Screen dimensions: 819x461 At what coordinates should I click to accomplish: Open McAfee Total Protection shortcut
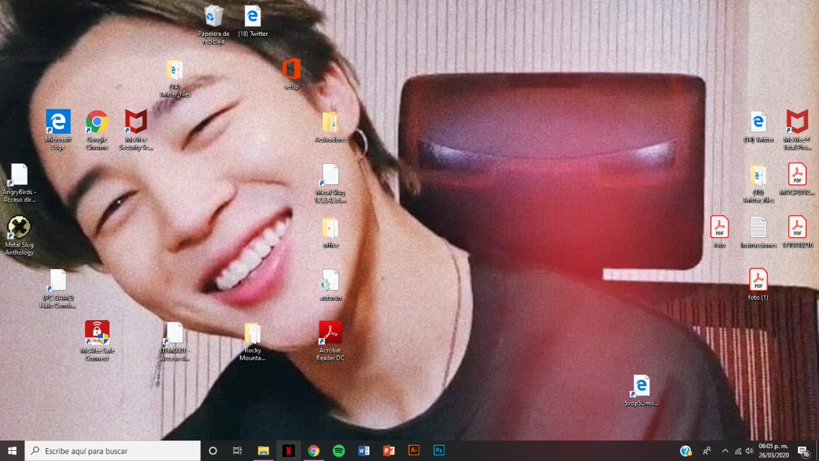point(797,122)
